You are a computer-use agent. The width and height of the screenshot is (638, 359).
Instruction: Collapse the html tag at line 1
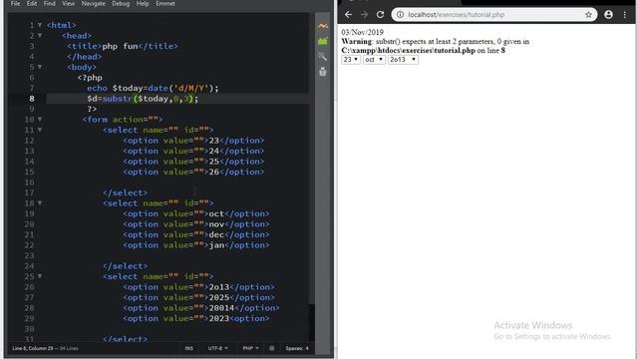40,25
